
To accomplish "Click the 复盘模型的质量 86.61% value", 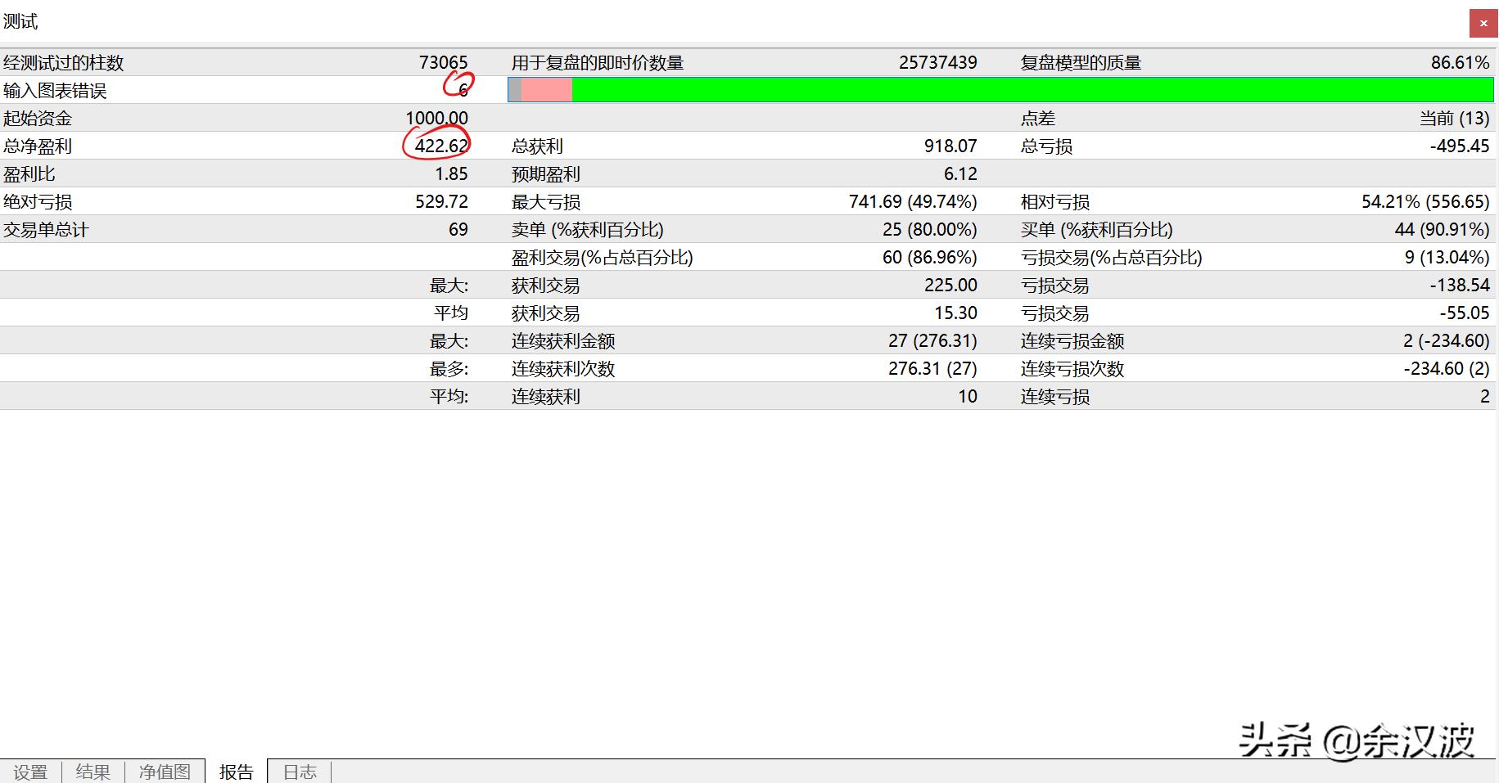I will pos(1459,61).
